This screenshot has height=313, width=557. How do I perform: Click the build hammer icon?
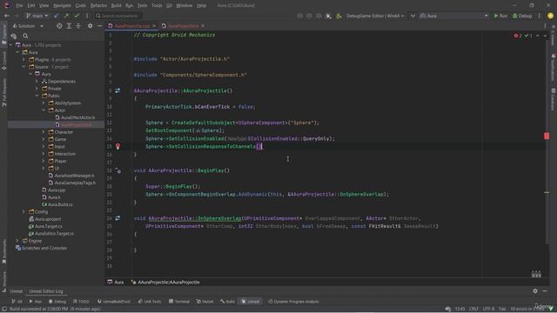[339, 16]
